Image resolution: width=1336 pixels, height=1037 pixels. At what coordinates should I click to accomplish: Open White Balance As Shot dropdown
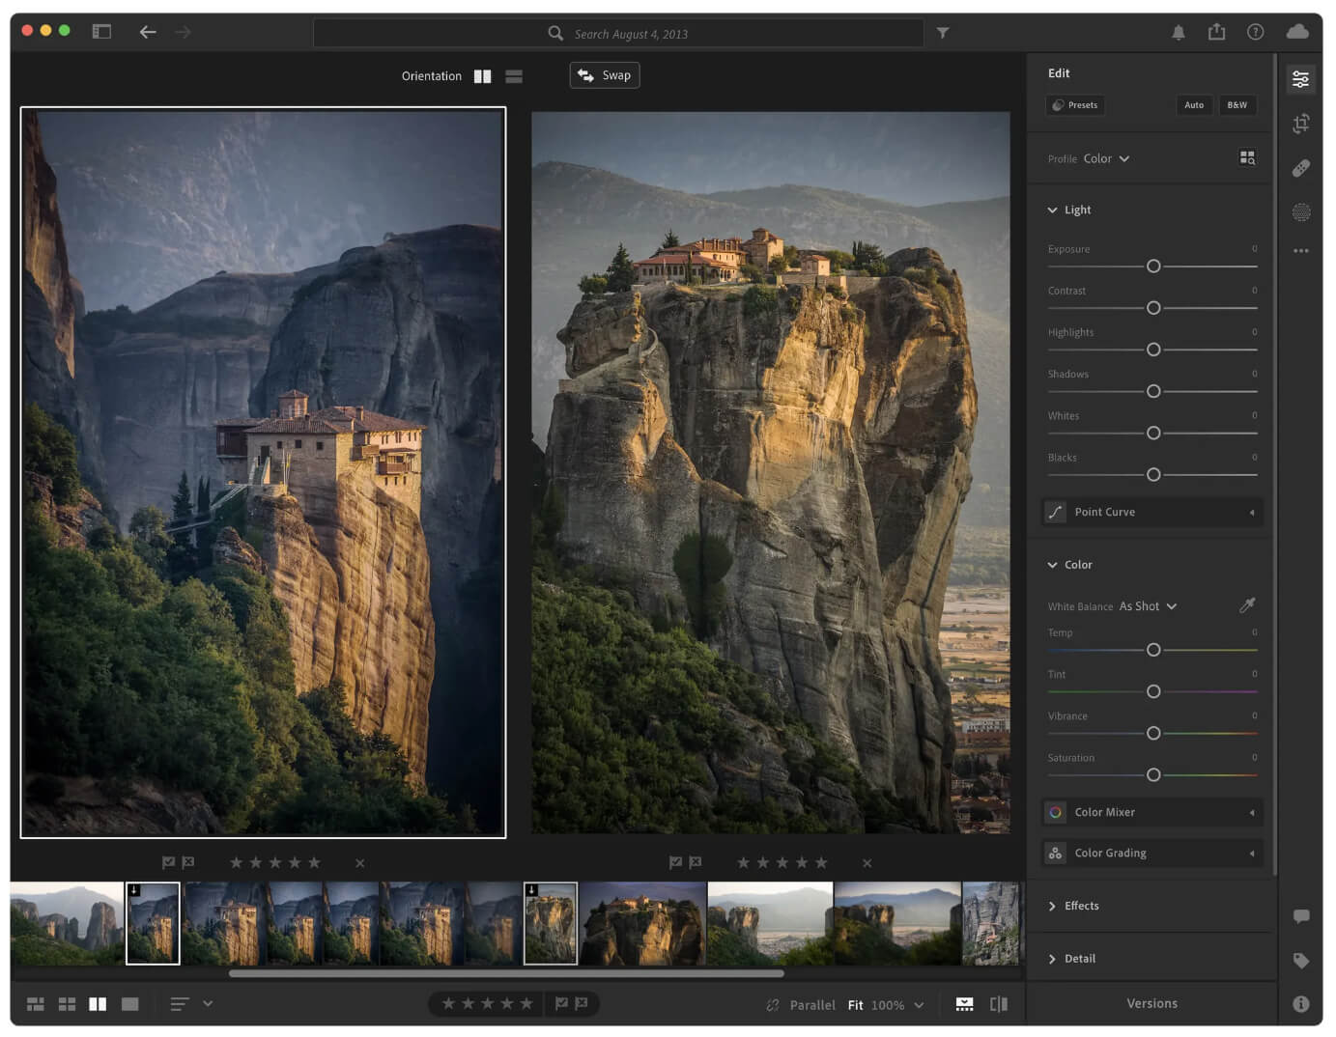click(x=1148, y=606)
